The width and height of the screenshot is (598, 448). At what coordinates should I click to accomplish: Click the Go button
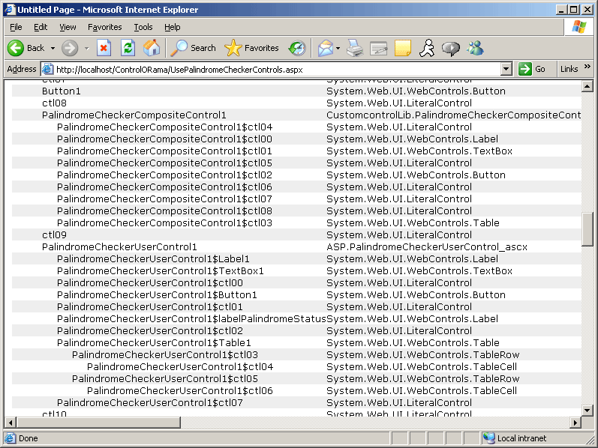[x=533, y=69]
